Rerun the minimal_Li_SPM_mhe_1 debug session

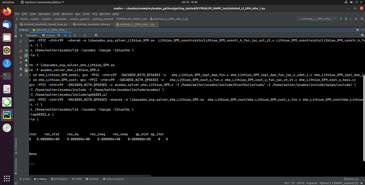pyautogui.click(x=21, y=35)
